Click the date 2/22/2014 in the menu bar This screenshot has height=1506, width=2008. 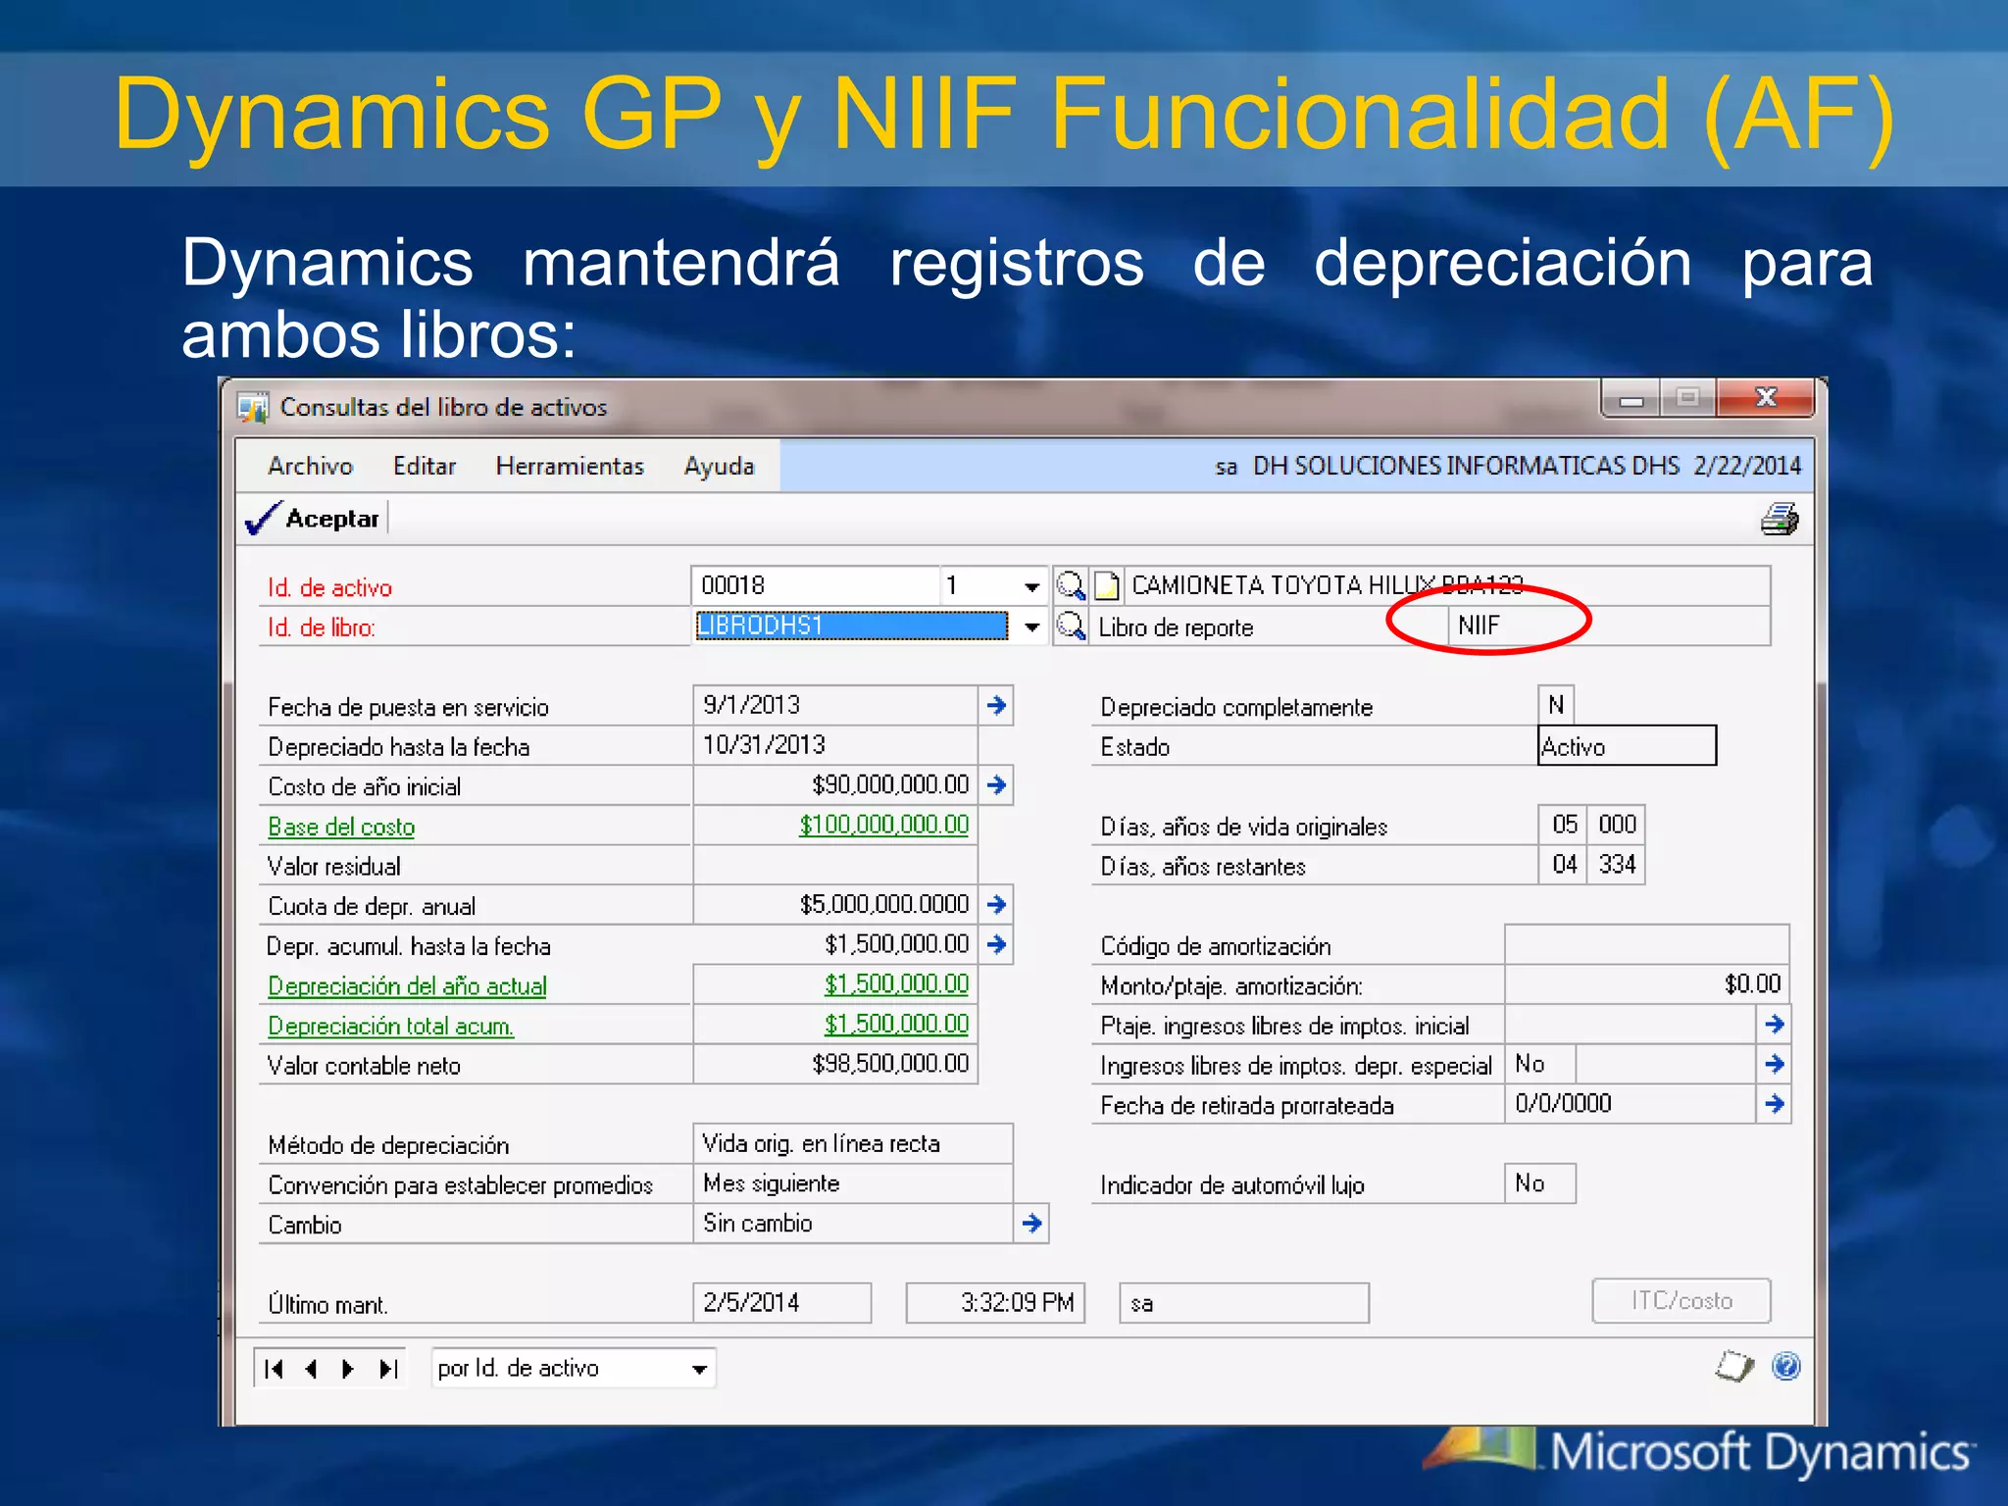(x=1747, y=466)
